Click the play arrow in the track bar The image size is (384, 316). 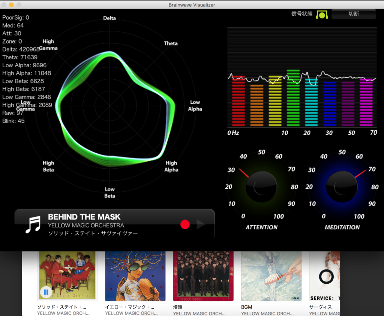(x=201, y=224)
